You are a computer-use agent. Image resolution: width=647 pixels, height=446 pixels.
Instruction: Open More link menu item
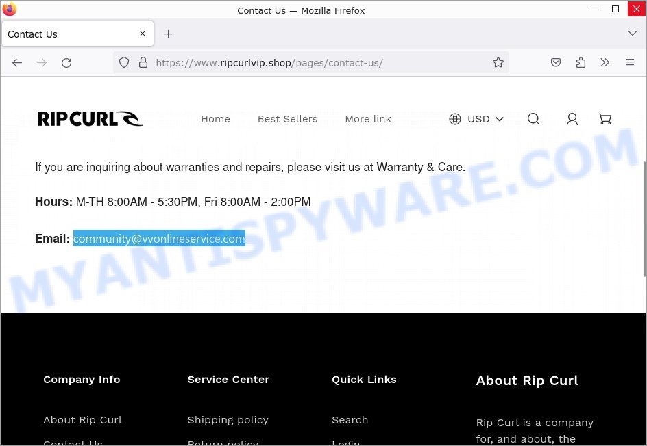[x=368, y=119]
